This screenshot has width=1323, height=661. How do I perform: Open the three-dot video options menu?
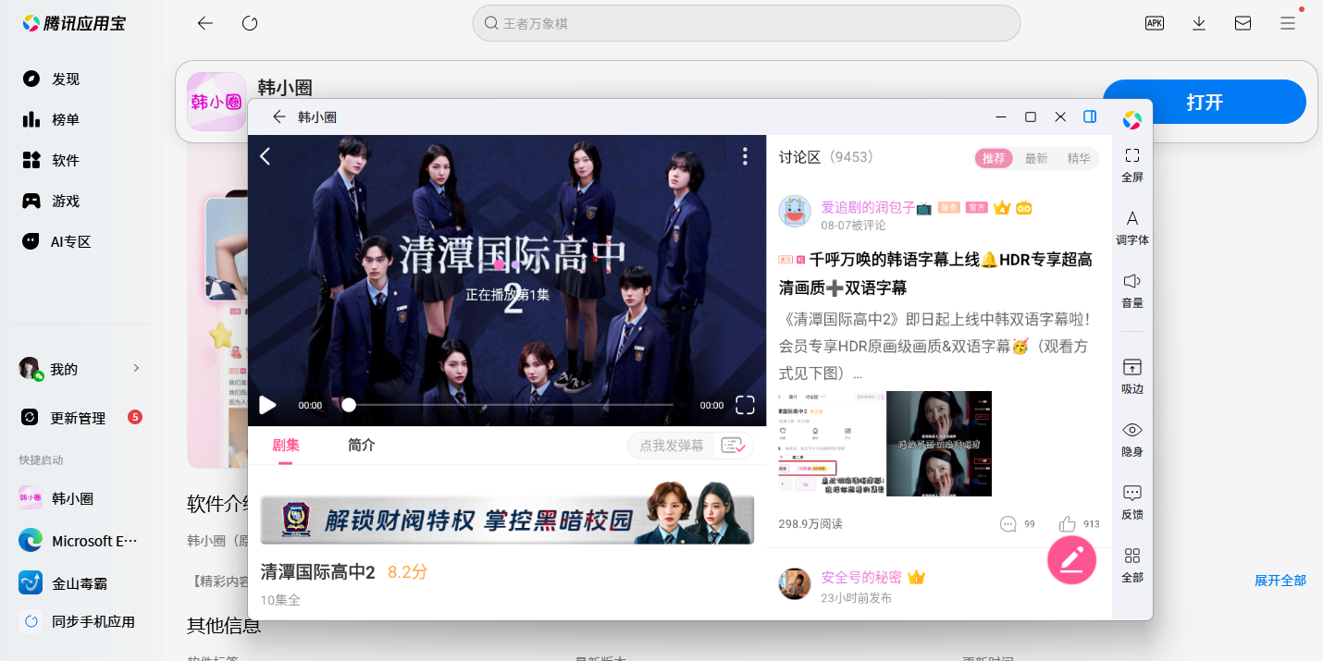click(745, 156)
